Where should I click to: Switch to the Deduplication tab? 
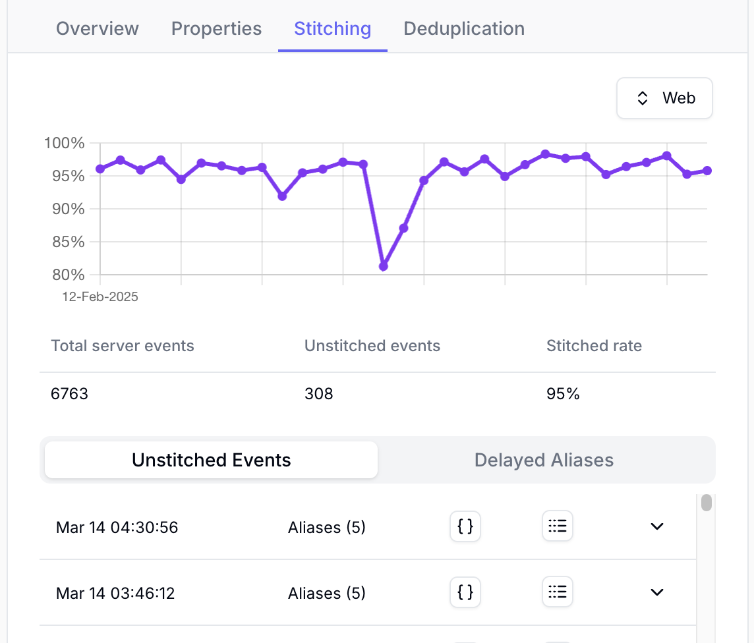pyautogui.click(x=464, y=29)
